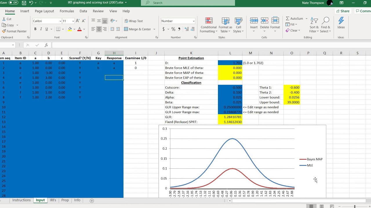Viewport: 371px width, 208px height.
Task: Click Increase Decimal icon
Action: coord(186,29)
